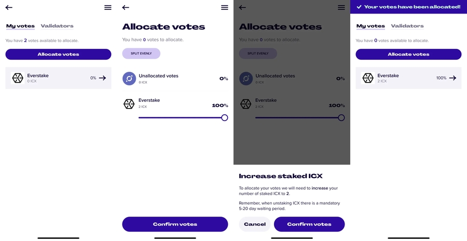The image size is (467, 241).
Task: Click the Everstake slider handle on undimmed screen
Action: coord(225,118)
